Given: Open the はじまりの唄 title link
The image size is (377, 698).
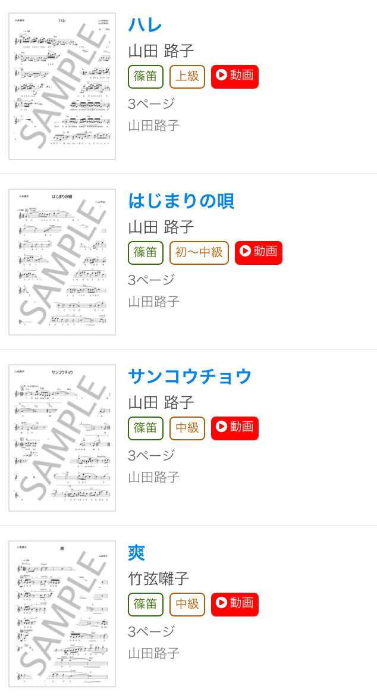Looking at the screenshot, I should tap(181, 201).
